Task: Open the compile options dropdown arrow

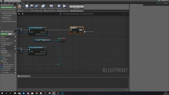Action: coord(23,7)
